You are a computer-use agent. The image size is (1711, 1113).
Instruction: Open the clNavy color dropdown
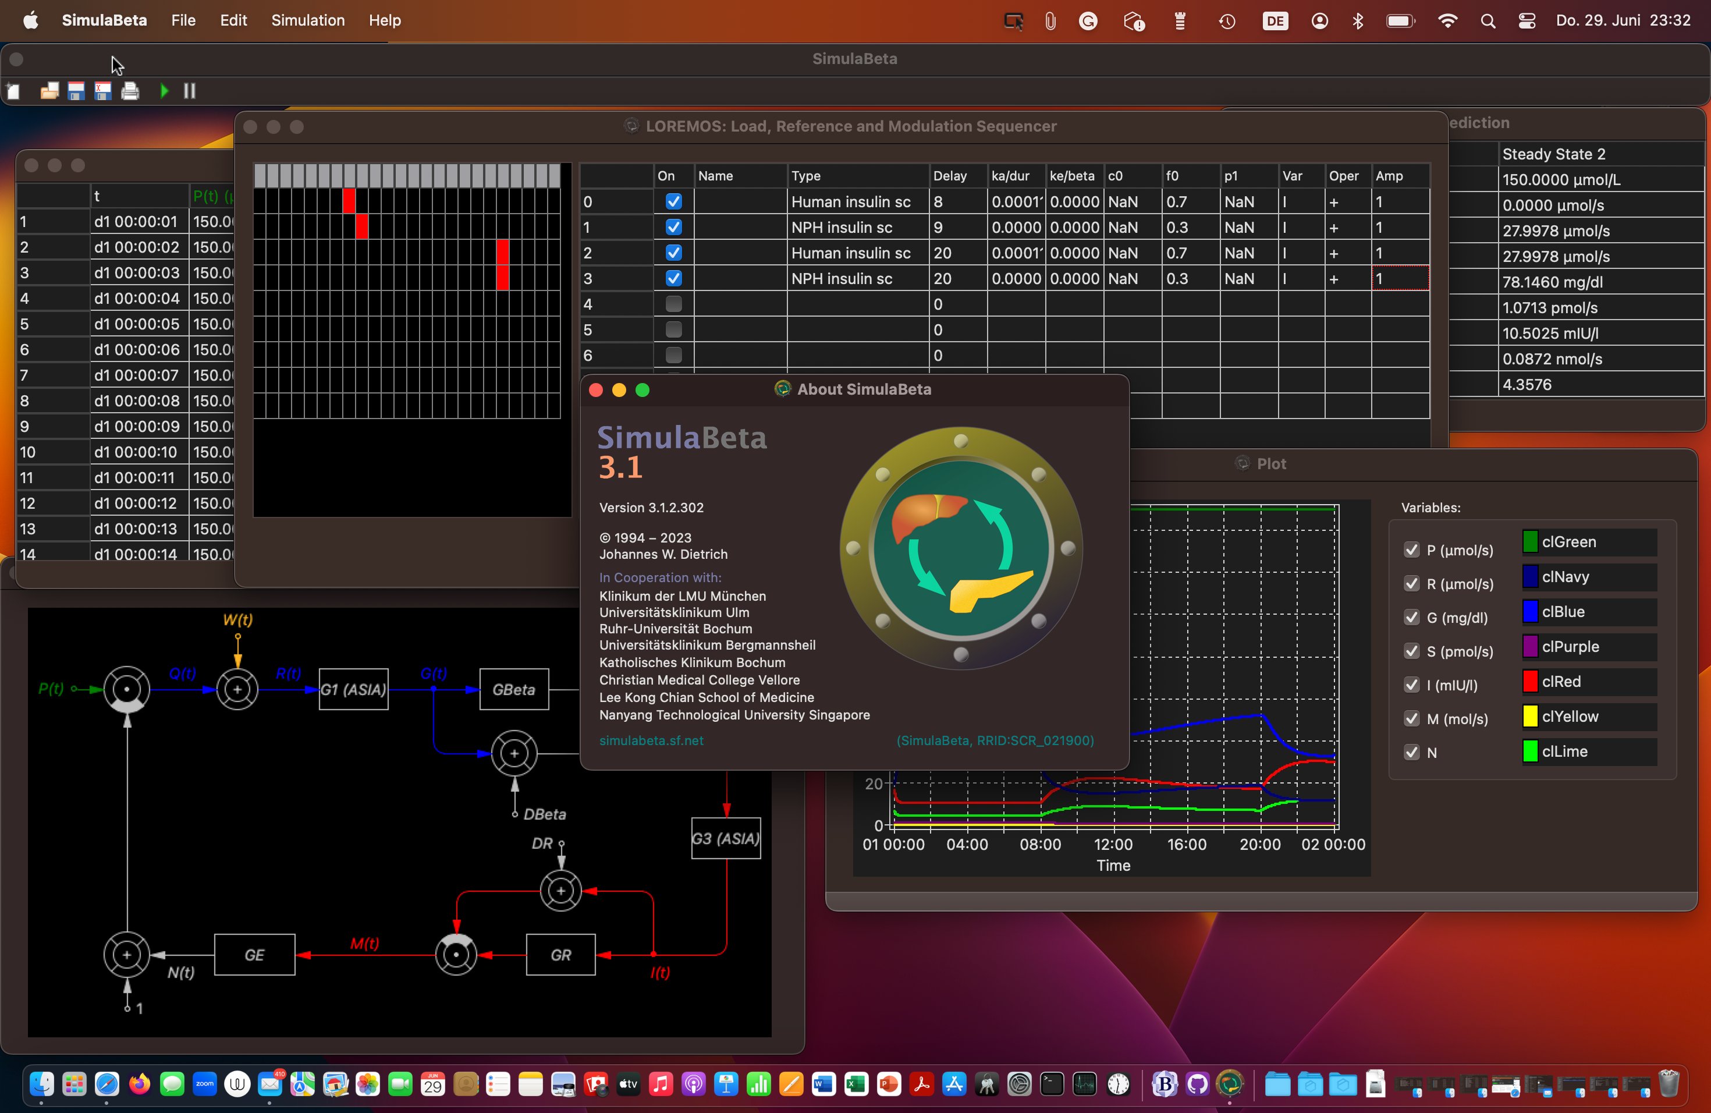[x=1589, y=577]
